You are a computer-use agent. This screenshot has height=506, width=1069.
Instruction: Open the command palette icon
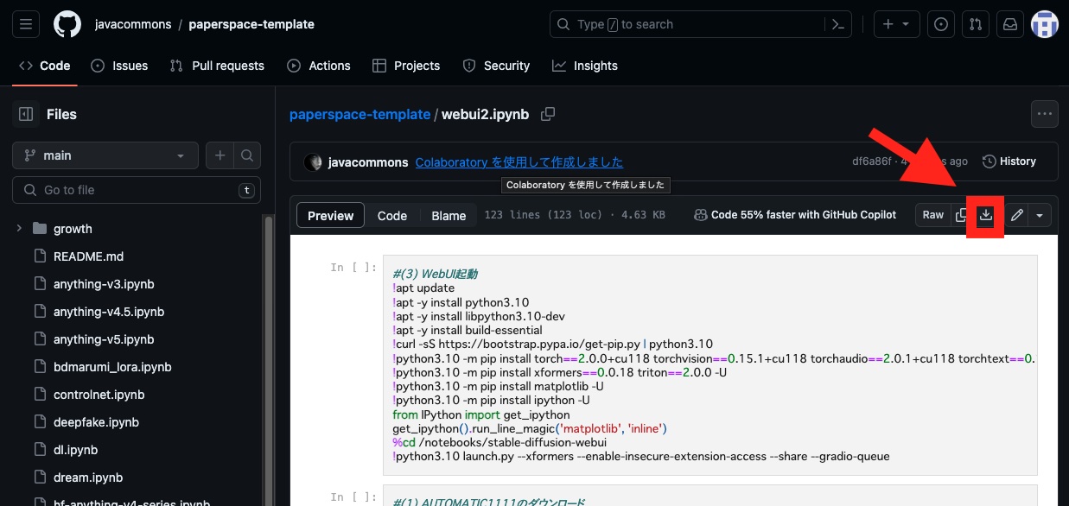pyautogui.click(x=837, y=24)
